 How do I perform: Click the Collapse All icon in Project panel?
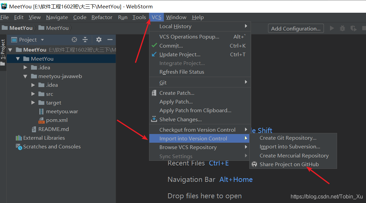(85, 40)
